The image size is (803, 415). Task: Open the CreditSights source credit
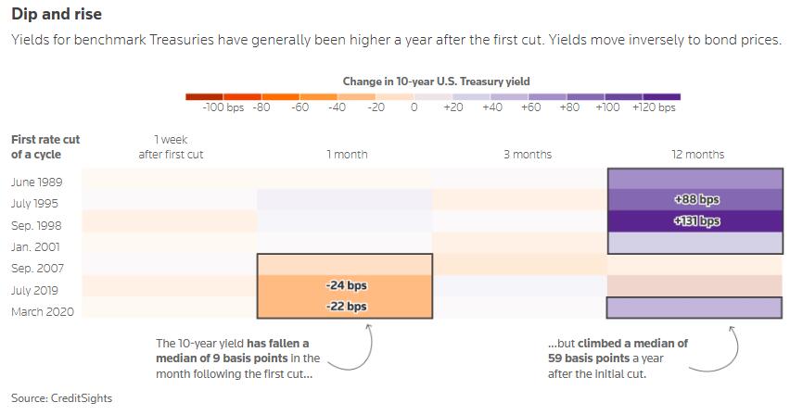(x=61, y=398)
